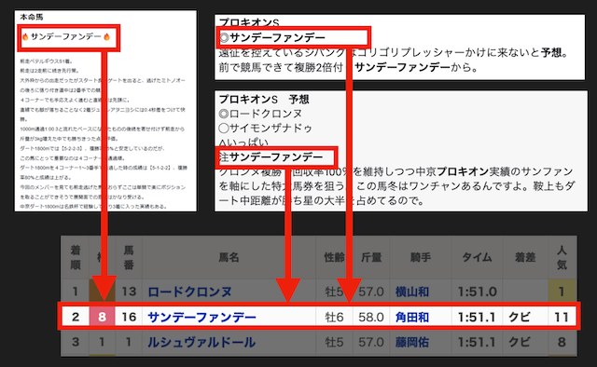Select the 本命馬 label in left card
The width and height of the screenshot is (597, 367).
pyautogui.click(x=32, y=17)
